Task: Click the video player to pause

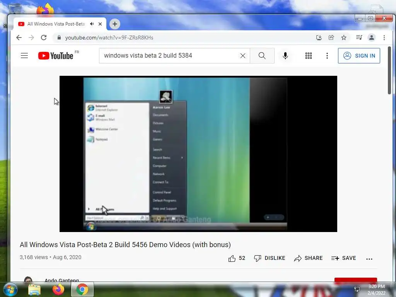Action: (x=198, y=154)
